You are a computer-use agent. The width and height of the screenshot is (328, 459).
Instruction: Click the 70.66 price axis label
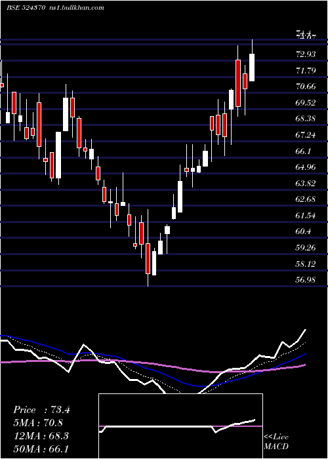pyautogui.click(x=306, y=87)
